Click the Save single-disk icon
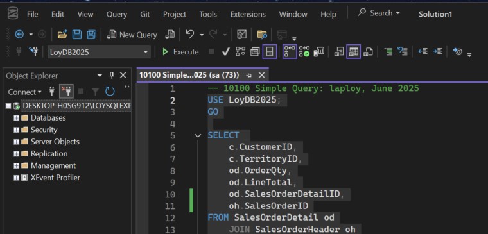This screenshot has height=234, width=488. (x=77, y=35)
